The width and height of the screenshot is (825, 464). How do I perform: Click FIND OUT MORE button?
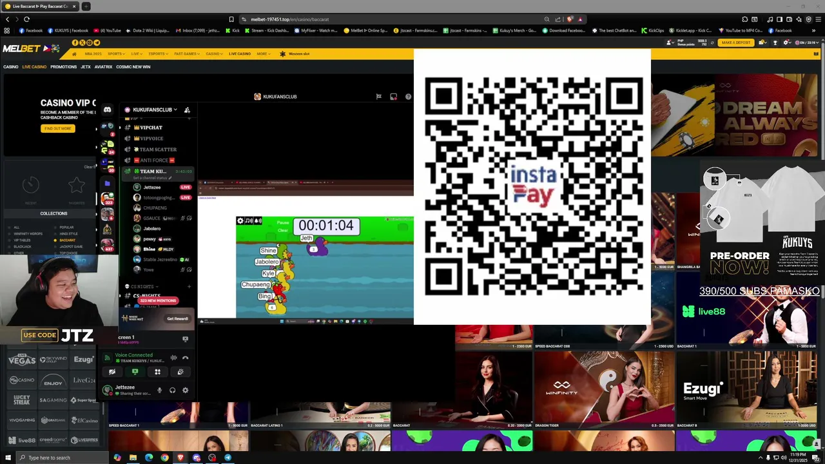[x=58, y=128]
